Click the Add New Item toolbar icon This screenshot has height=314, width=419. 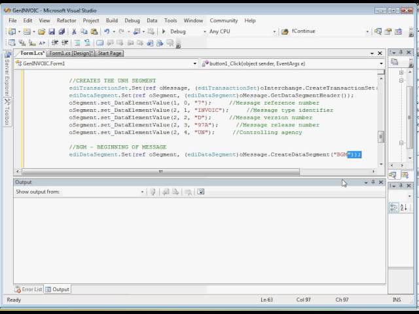(27, 31)
